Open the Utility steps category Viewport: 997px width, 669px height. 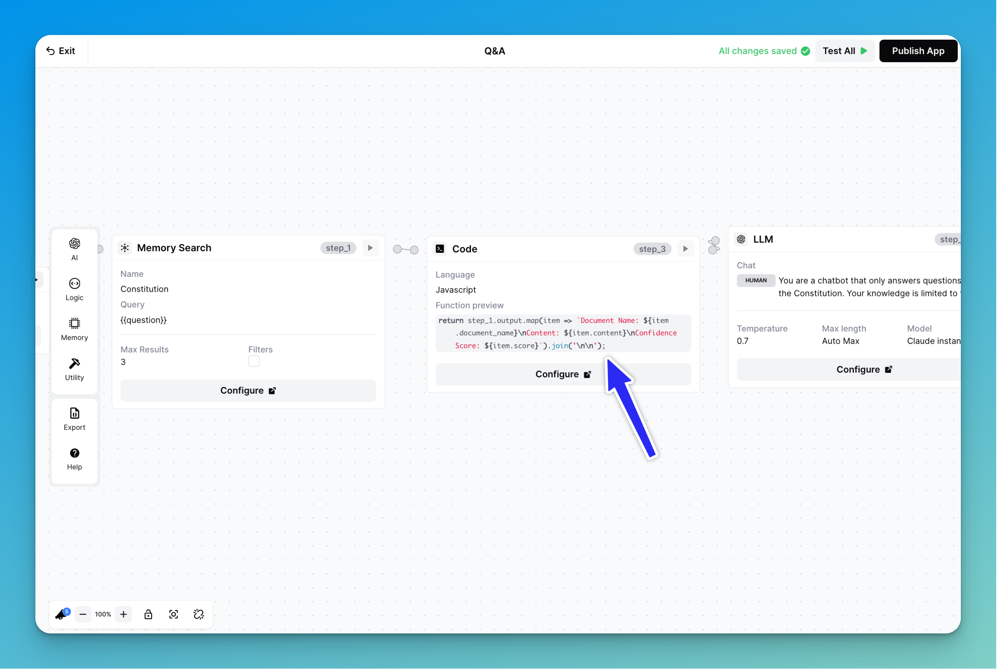(74, 369)
